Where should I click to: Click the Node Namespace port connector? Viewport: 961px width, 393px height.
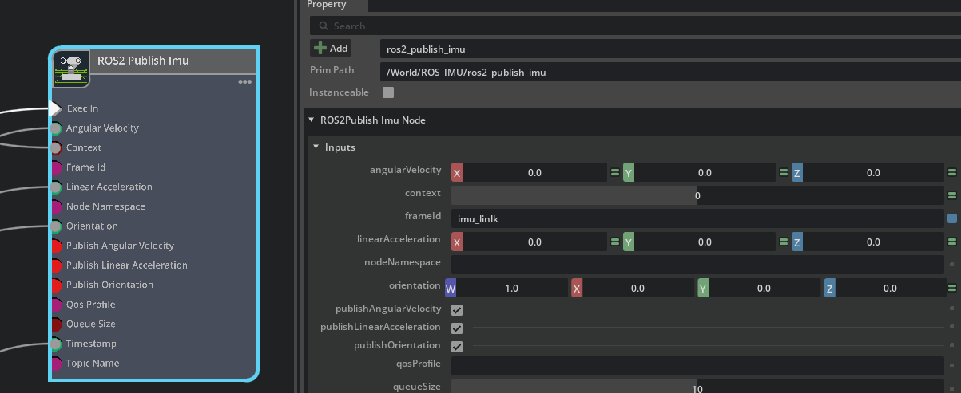point(56,206)
